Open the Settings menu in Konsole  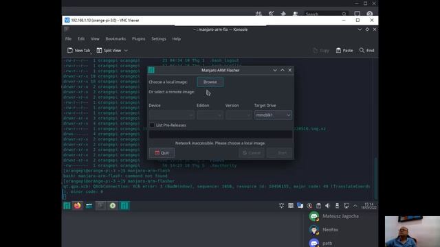point(159,39)
